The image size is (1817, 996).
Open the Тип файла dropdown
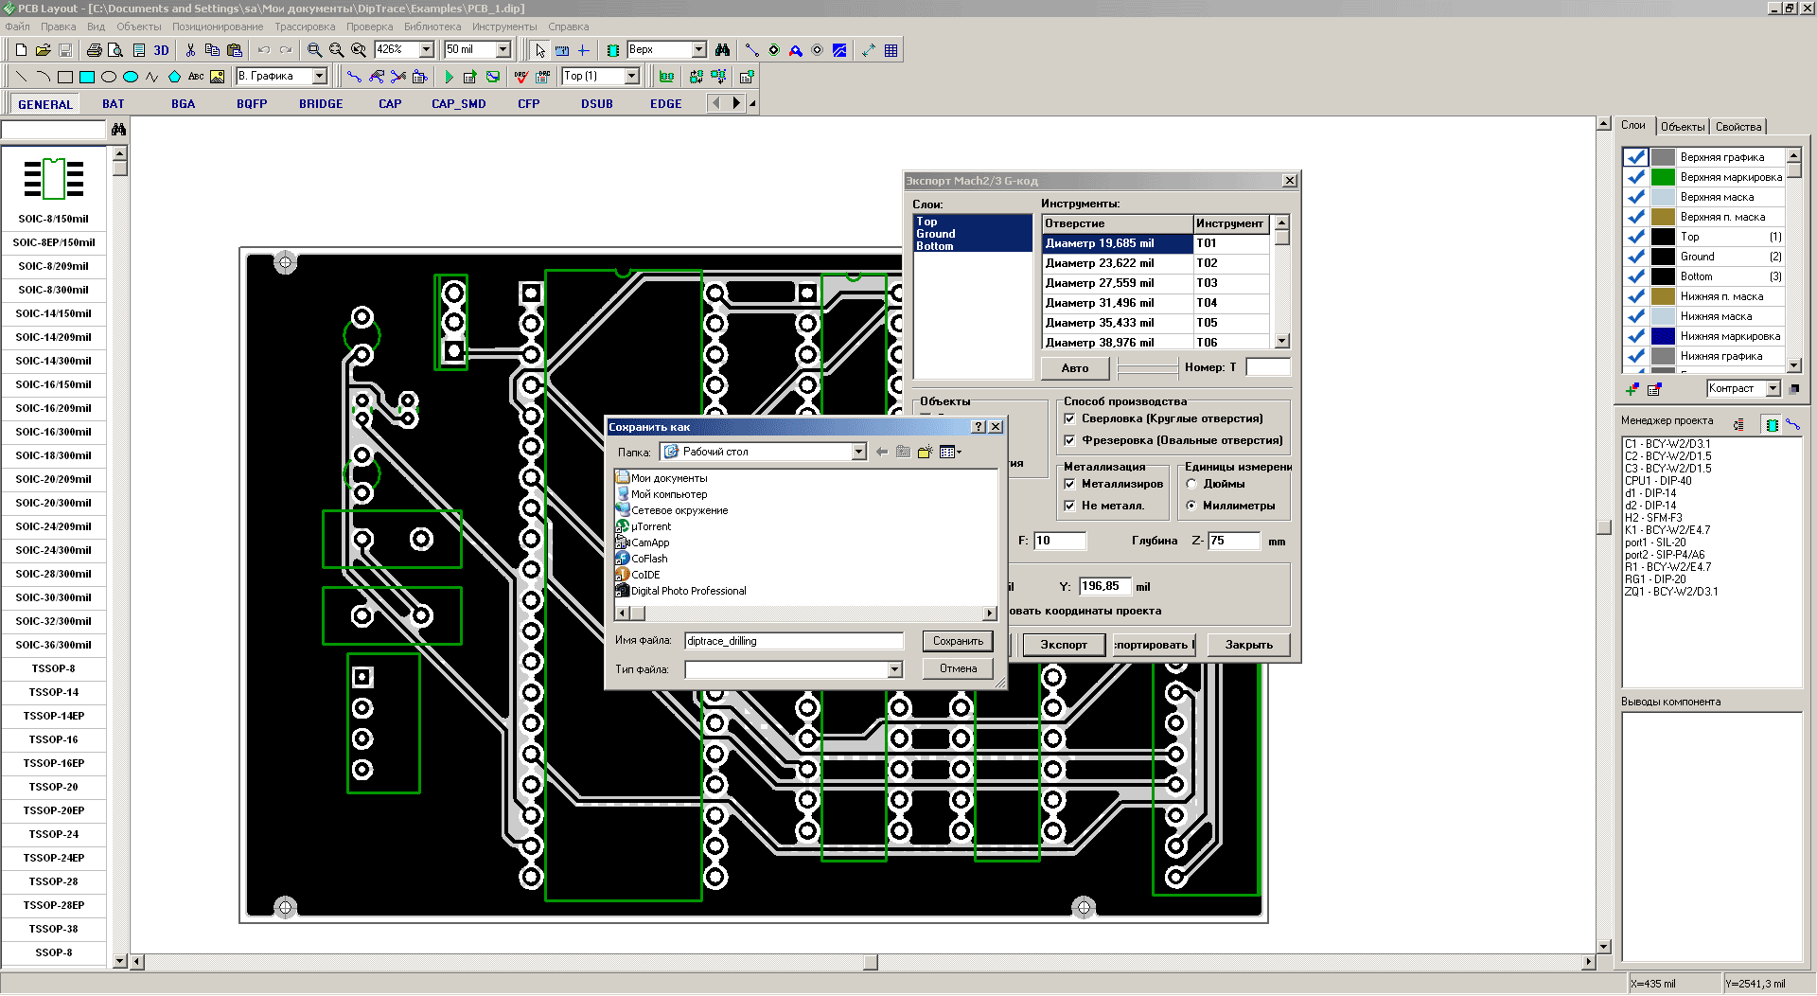[x=895, y=669]
